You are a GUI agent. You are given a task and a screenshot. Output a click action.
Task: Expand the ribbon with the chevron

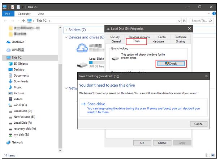coord(209,14)
